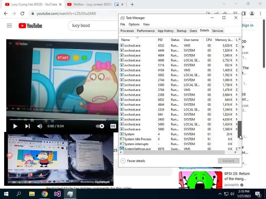
Task: Open the BFDI 25 Return video title
Action: click(237, 176)
